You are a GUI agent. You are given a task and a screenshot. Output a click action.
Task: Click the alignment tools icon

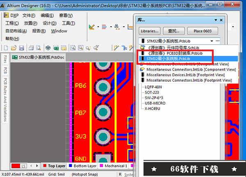pyautogui.click(x=104, y=27)
